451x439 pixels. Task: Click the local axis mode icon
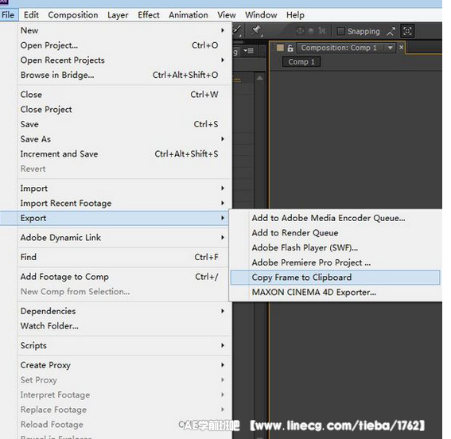(301, 31)
